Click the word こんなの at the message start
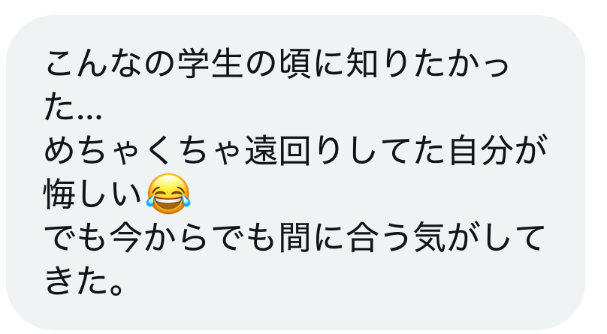This screenshot has width=607, height=334. click(x=110, y=63)
